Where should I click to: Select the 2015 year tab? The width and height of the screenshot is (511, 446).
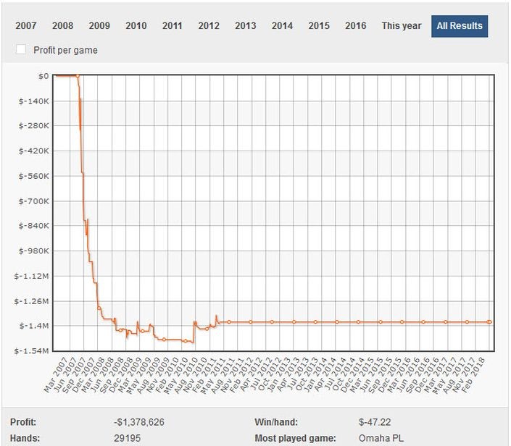(x=319, y=26)
